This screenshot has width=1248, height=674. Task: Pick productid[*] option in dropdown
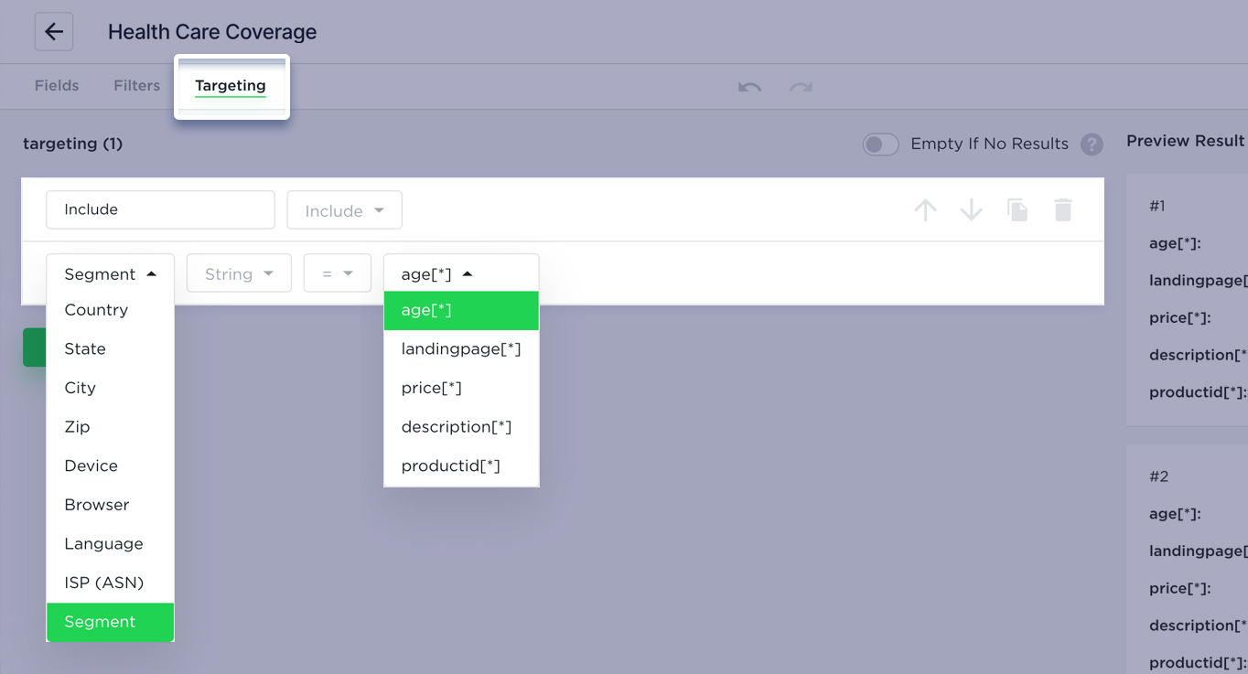point(450,465)
